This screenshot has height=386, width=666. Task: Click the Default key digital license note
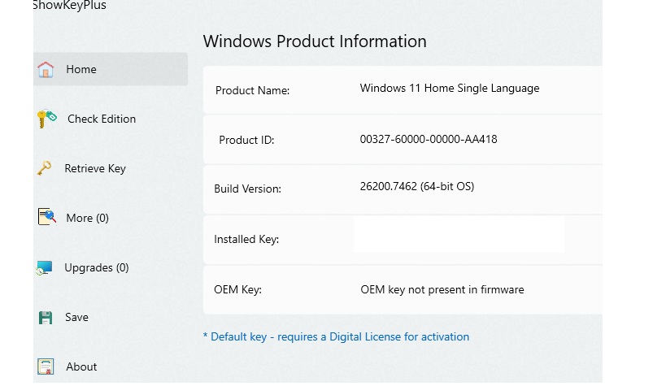coord(336,336)
